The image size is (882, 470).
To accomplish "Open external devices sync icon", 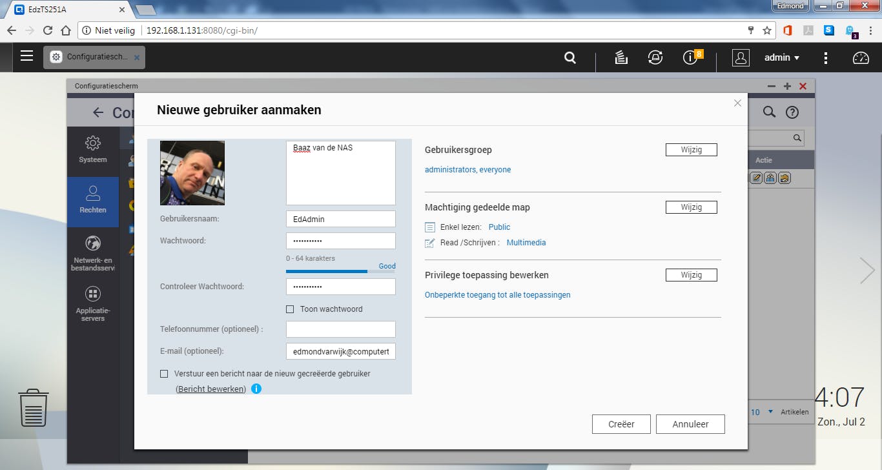I will [x=655, y=57].
